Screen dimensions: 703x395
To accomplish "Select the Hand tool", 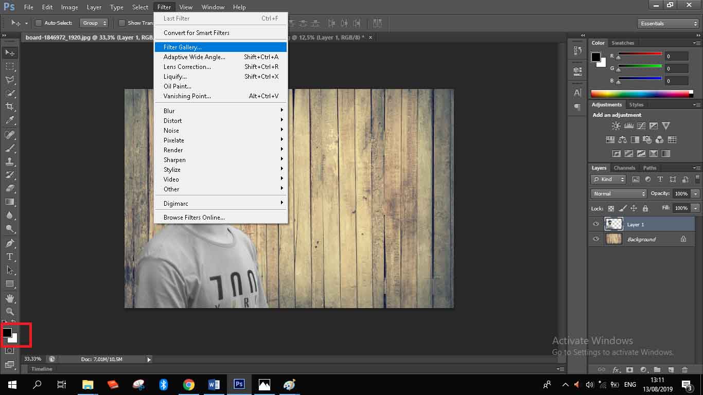I will (10, 298).
